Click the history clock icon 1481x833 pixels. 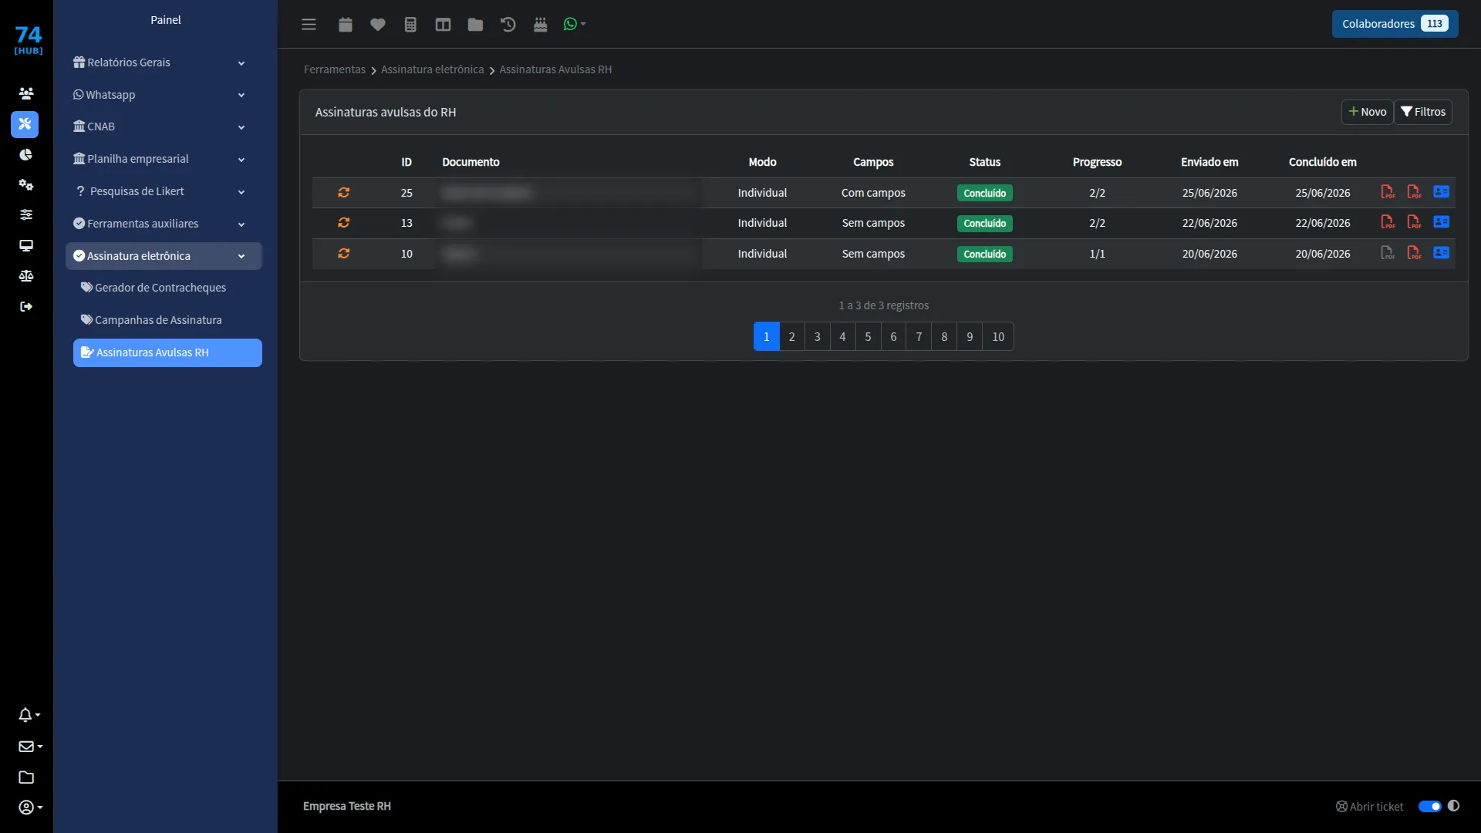pos(508,25)
